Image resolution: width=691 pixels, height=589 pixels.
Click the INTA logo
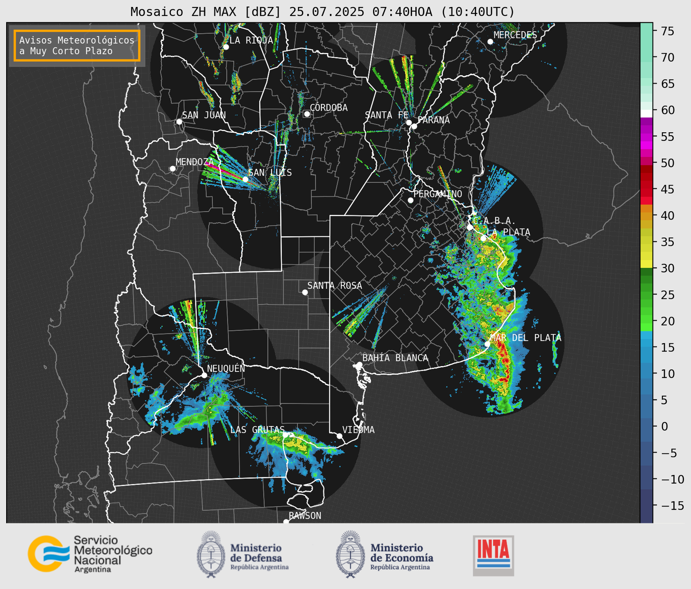tap(493, 555)
